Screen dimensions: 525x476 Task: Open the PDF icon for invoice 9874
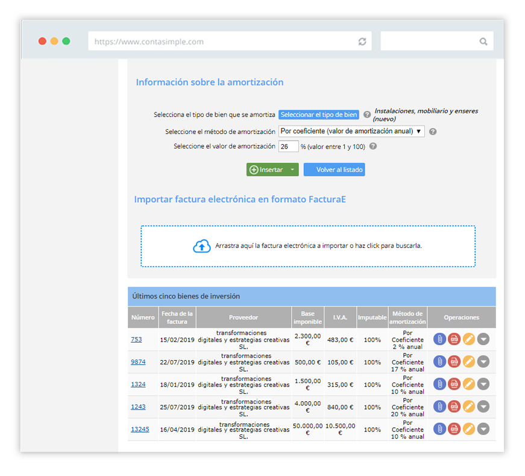[x=454, y=362]
